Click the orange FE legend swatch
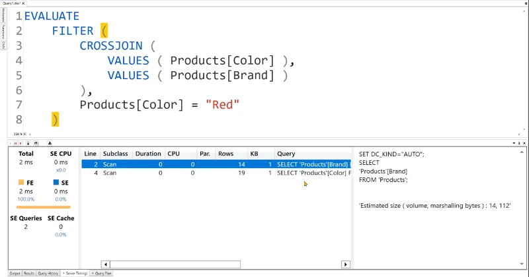Screen dimensions: 529x277 [x=21, y=183]
